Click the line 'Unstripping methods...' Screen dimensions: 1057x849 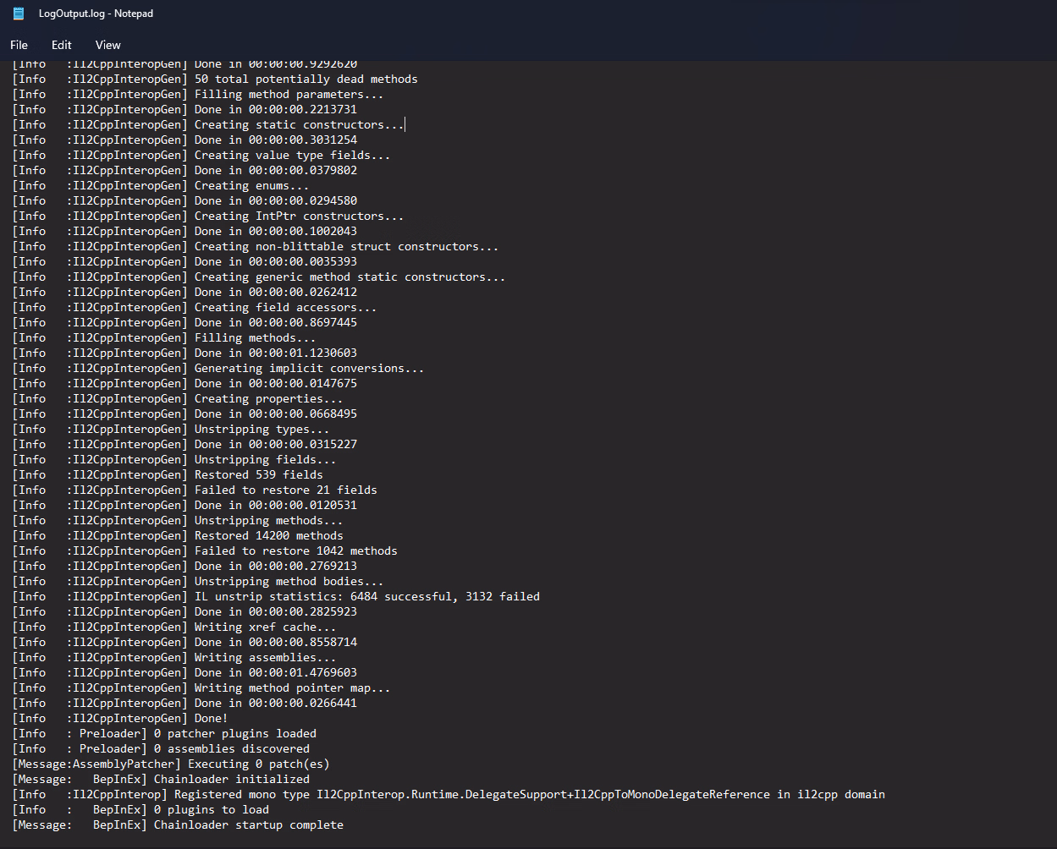(178, 520)
